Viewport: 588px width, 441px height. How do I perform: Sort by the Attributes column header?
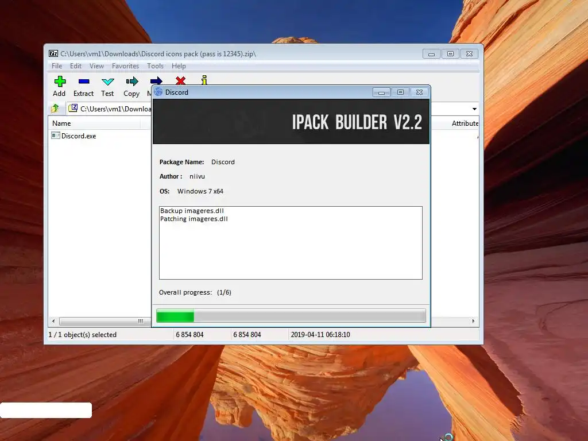(x=465, y=123)
